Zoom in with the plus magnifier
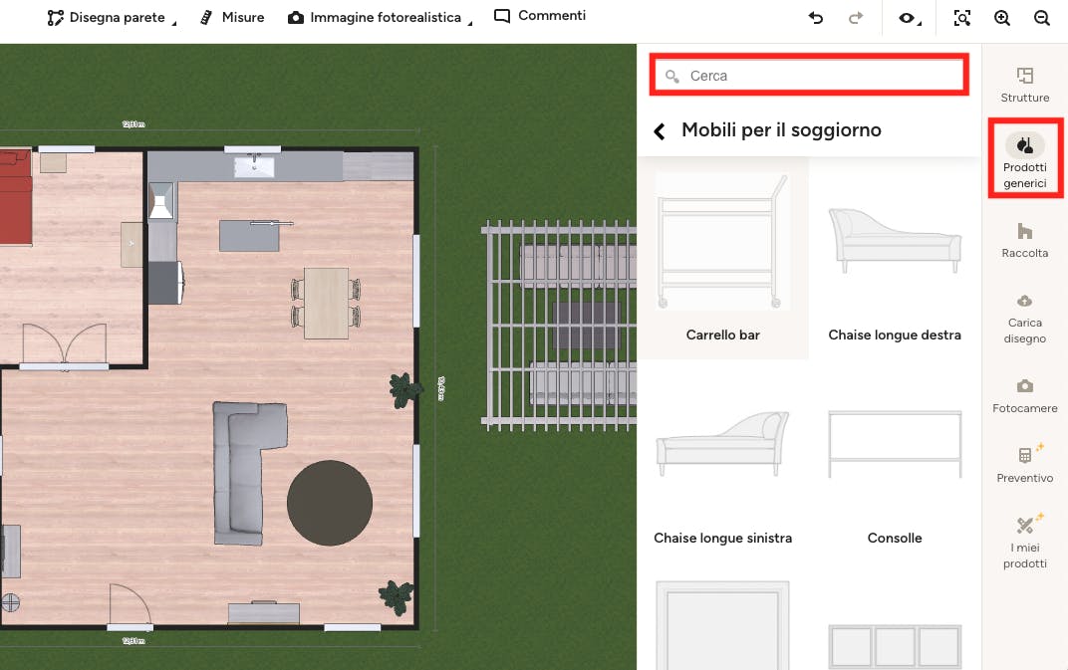The image size is (1068, 670). [x=1002, y=18]
